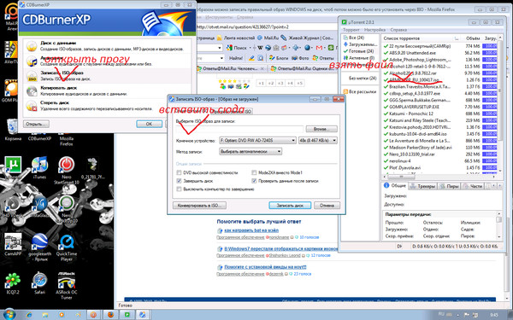Open Справка menu in µTorrent
The image size is (513, 320).
click(398, 30)
